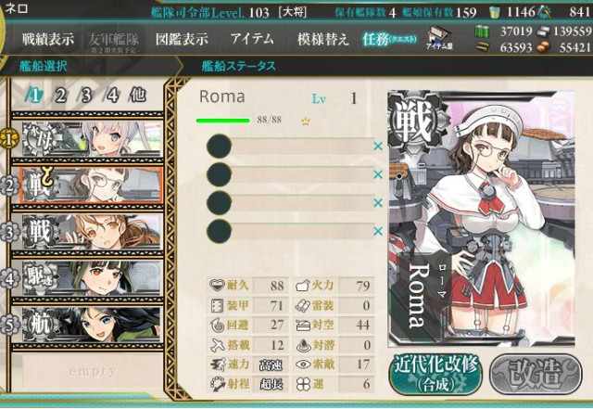The image size is (593, 409).
Task: Click the empty sixth fleet slot
Action: [x=92, y=371]
